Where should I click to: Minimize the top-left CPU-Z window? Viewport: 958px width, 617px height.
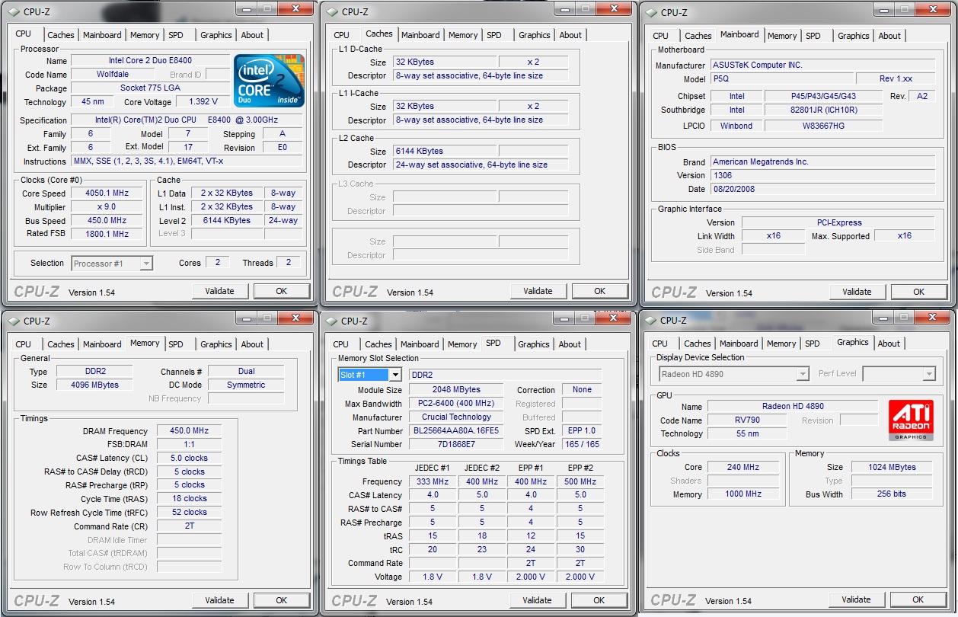tap(245, 8)
